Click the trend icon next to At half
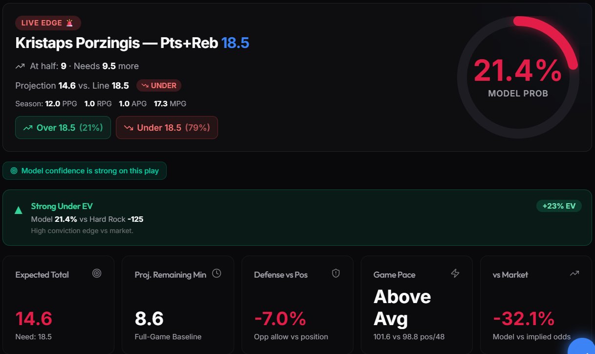The image size is (595, 354). (x=20, y=66)
